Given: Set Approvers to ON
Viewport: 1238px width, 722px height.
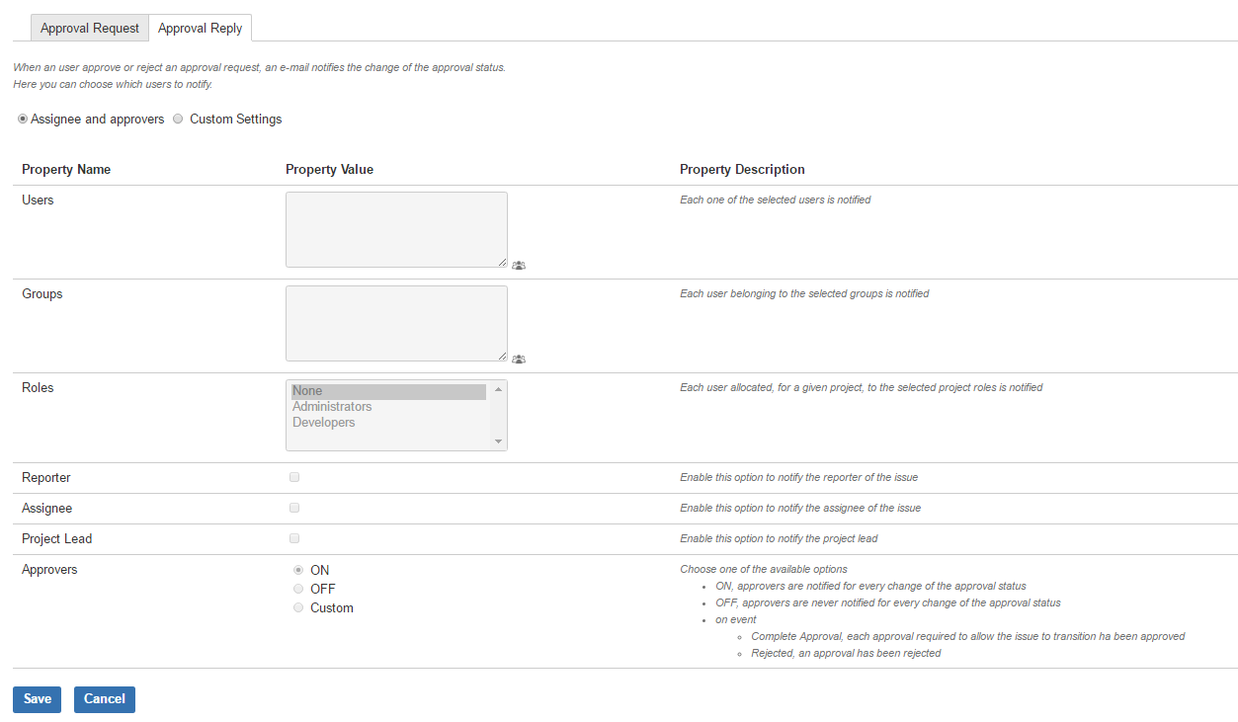Looking at the screenshot, I should click(298, 570).
